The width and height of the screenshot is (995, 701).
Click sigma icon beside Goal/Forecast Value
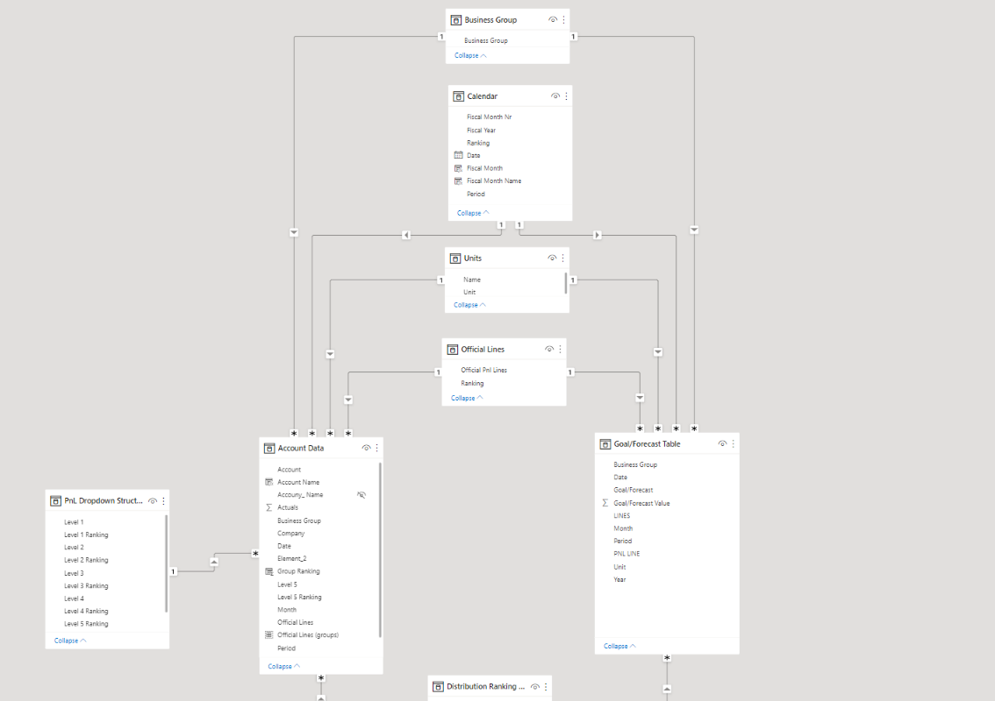click(605, 503)
